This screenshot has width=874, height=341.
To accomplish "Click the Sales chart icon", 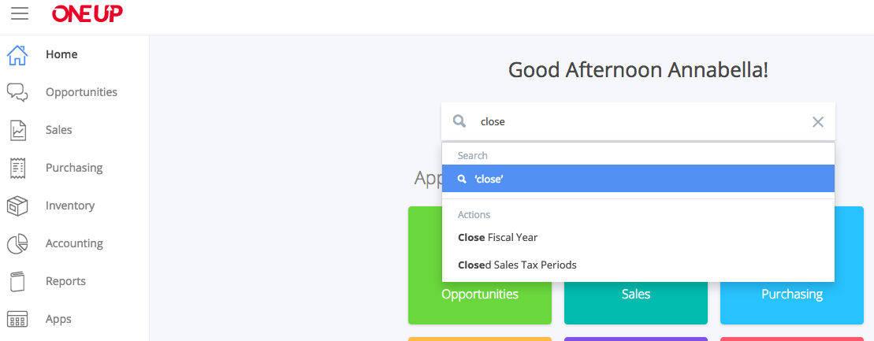I will [x=17, y=130].
